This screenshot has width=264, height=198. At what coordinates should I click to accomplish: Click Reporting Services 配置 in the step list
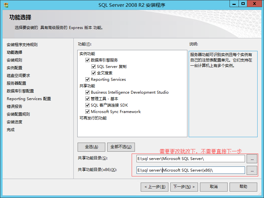[29, 99]
